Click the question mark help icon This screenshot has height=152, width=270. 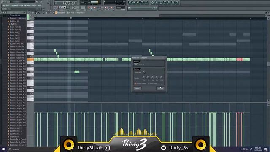(177, 3)
